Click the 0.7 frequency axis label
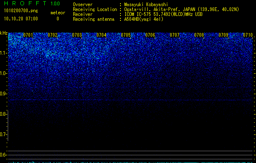256x163 pixels. point(4,134)
